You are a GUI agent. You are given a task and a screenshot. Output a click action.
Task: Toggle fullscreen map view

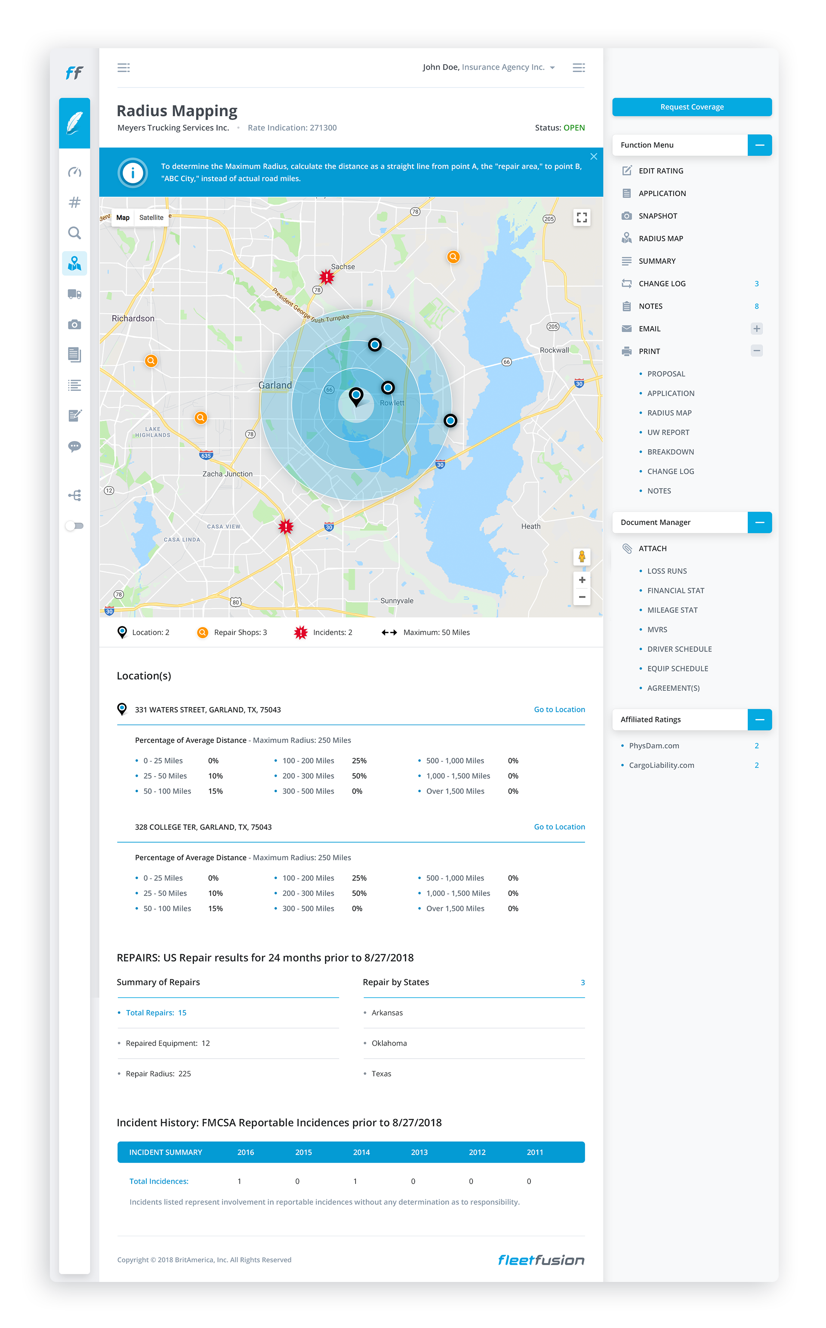582,217
